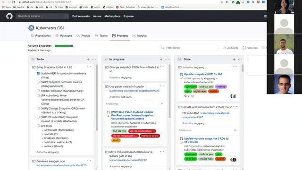
Task: Click the Add cards button
Action: [231, 48]
